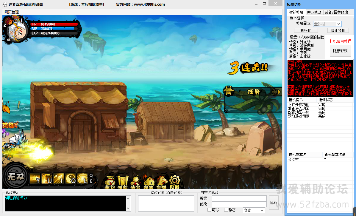Click the 停止挂机 button
The image size is (356, 216).
(x=338, y=30)
